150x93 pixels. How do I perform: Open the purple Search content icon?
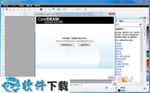(41, 9)
